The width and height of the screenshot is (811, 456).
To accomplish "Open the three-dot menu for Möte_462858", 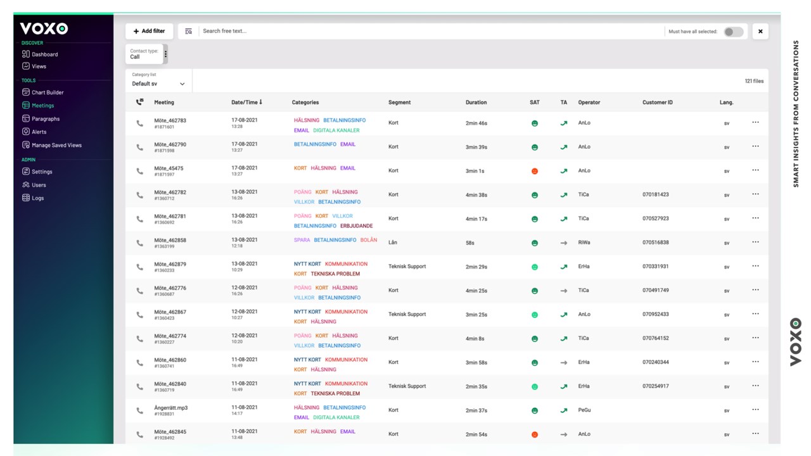I will (x=755, y=242).
